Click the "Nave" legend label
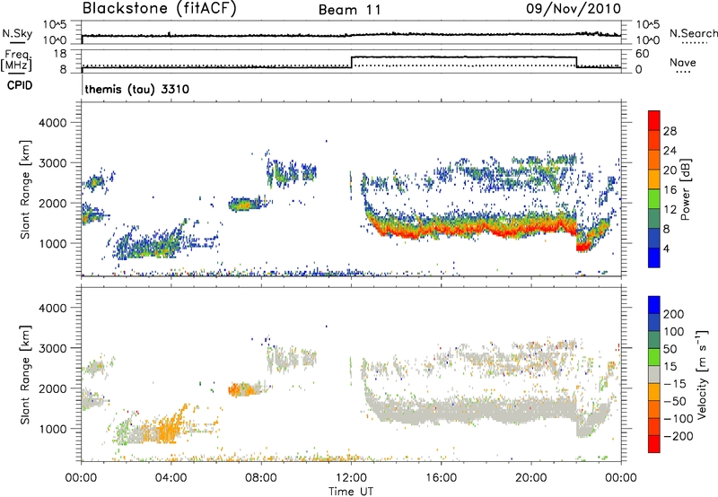The width and height of the screenshot is (718, 497). (683, 62)
